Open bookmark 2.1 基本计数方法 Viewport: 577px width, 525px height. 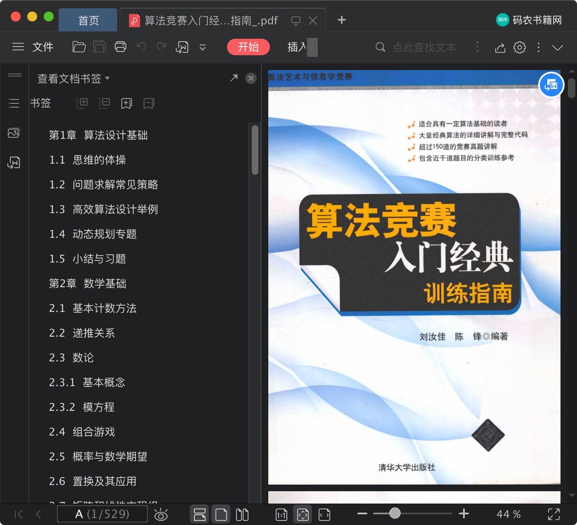(93, 308)
